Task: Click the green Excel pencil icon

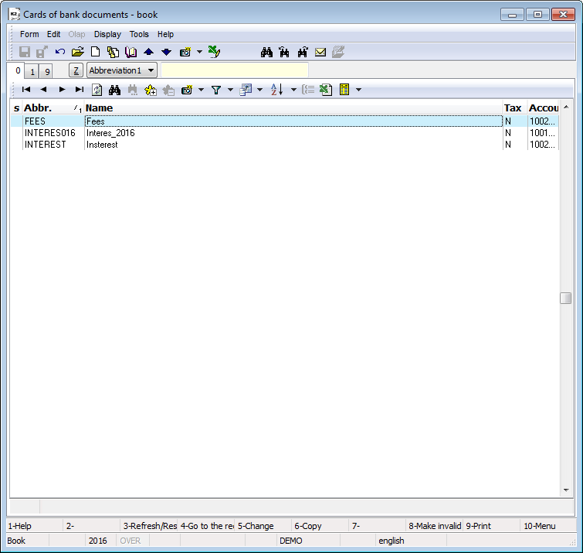Action: click(x=214, y=52)
